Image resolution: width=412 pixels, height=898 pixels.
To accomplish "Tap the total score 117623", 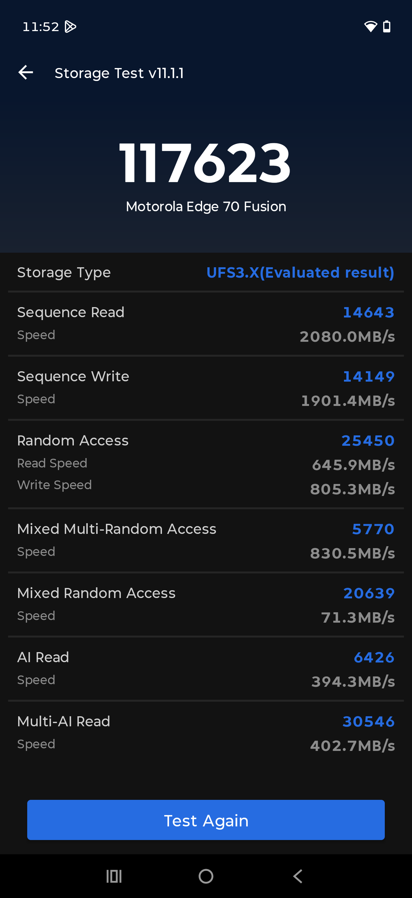I will (x=205, y=163).
